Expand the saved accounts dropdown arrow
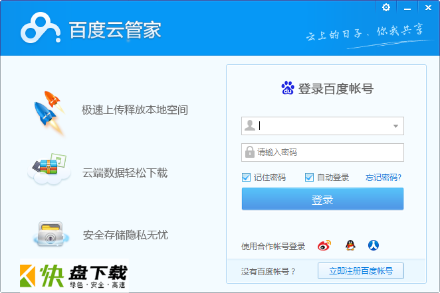The image size is (440, 293). click(x=395, y=126)
